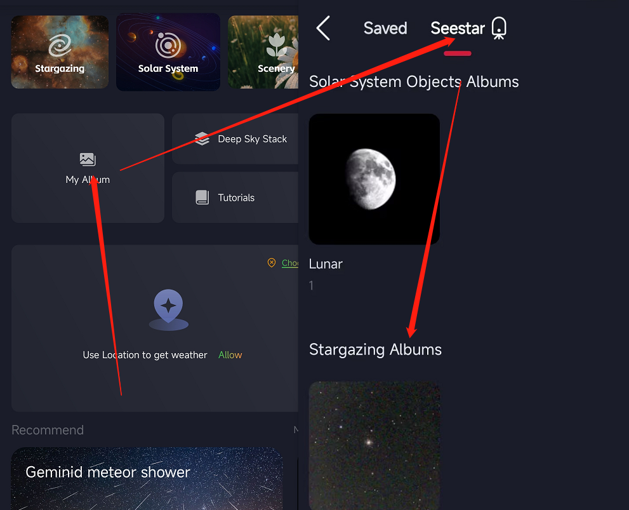
Task: Open the Deep Sky Stack button
Action: coord(235,139)
